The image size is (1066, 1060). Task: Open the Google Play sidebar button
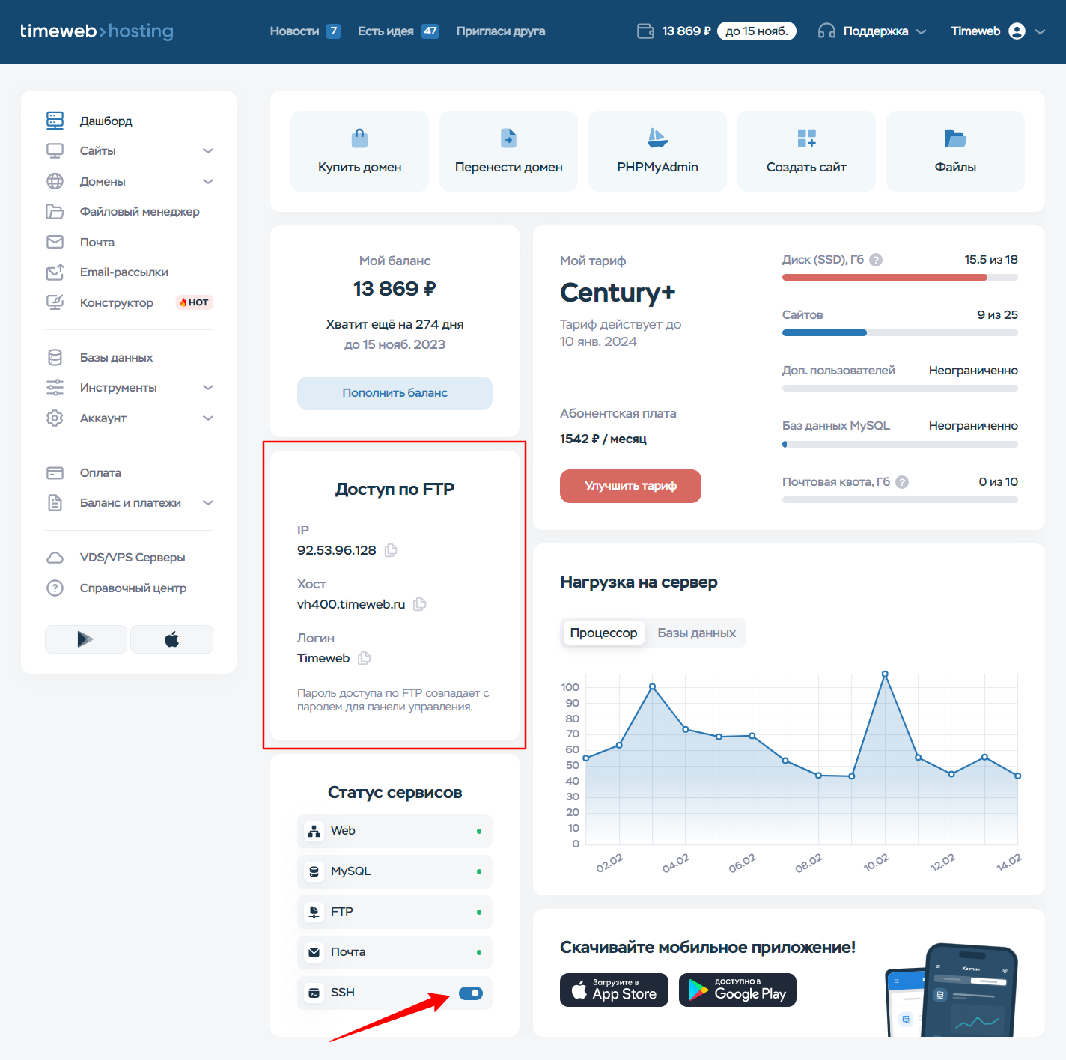85,639
